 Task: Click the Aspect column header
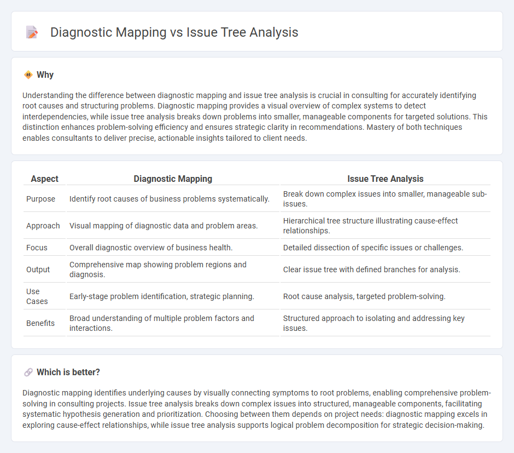pos(45,179)
